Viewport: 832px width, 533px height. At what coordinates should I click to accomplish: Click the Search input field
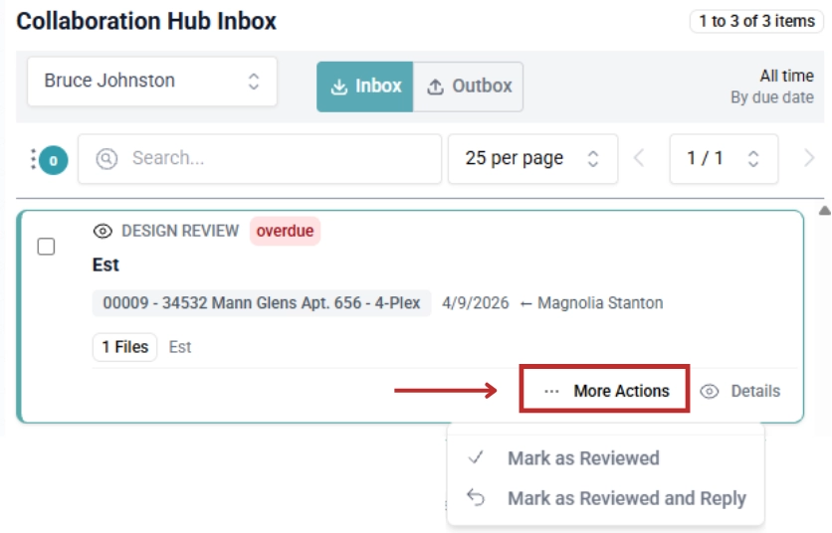260,158
